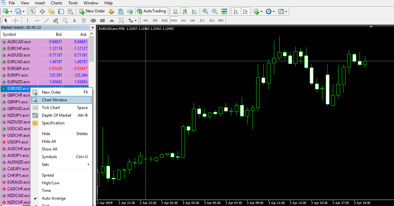Image resolution: width=394 pixels, height=206 pixels.
Task: Choose New Order in context menu
Action: point(61,92)
